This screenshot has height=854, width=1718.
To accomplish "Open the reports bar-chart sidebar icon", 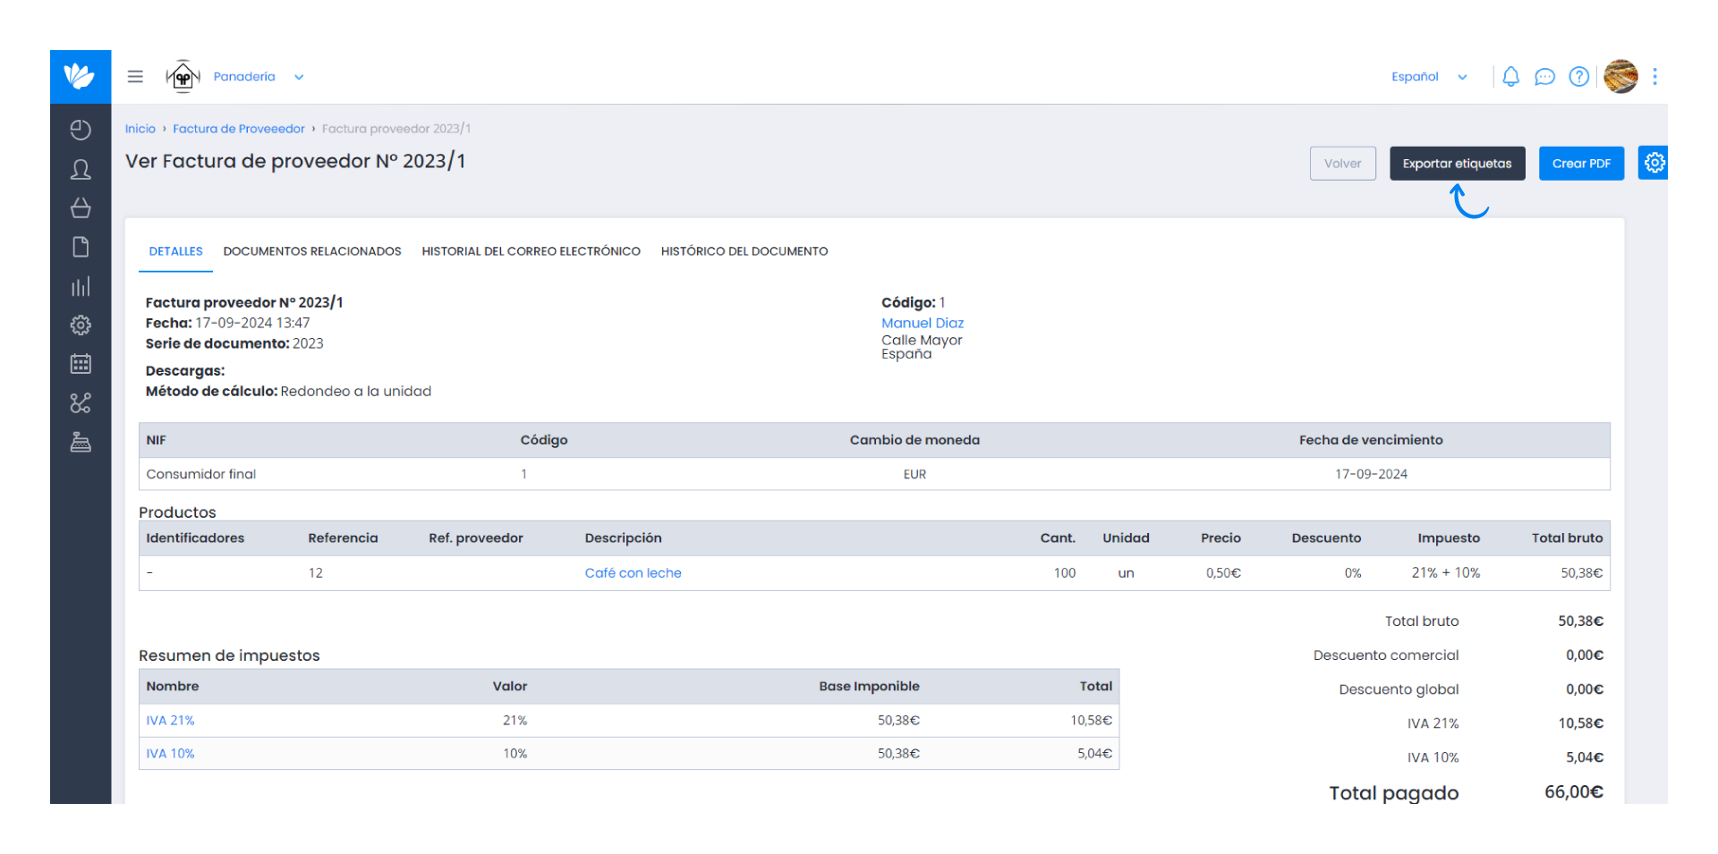I will pos(81,286).
